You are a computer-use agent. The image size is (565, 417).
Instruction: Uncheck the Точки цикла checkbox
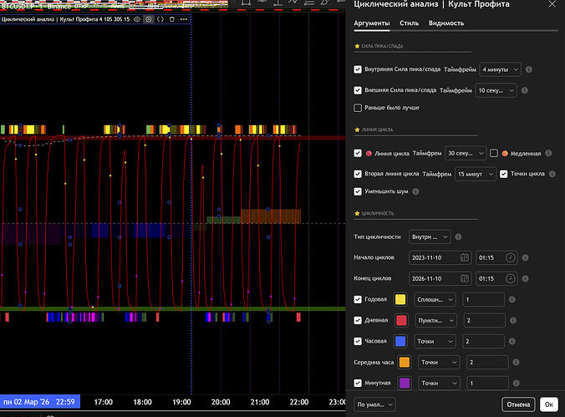coord(503,174)
